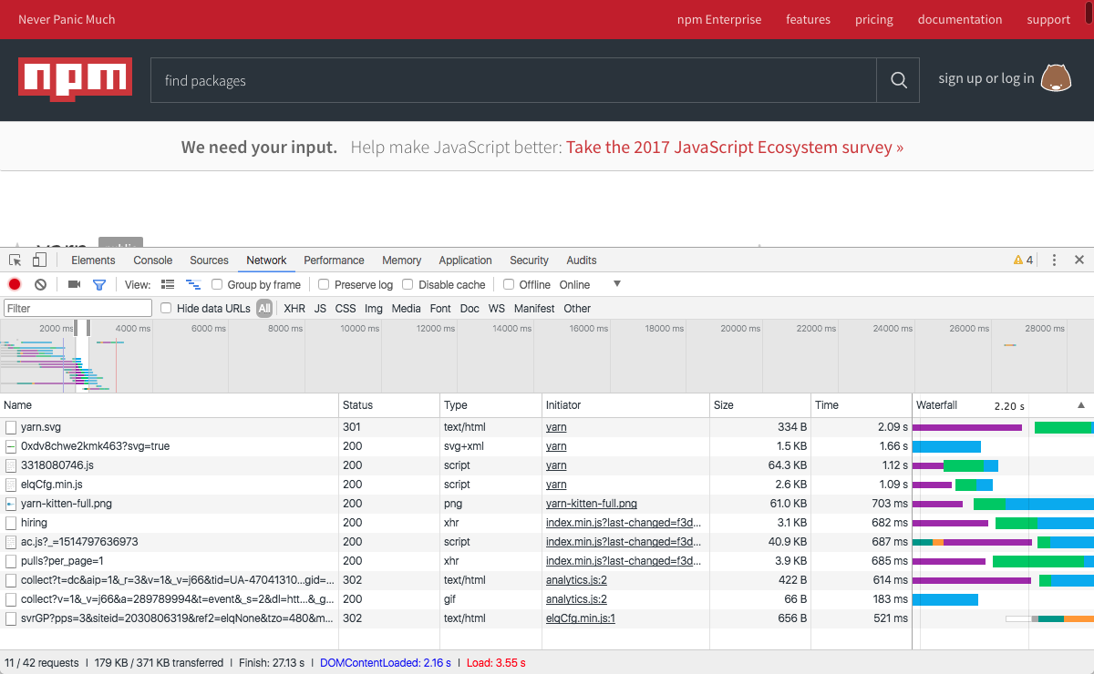Viewport: 1094px width, 674px height.
Task: Sort by the Status column header
Action: [x=389, y=405]
